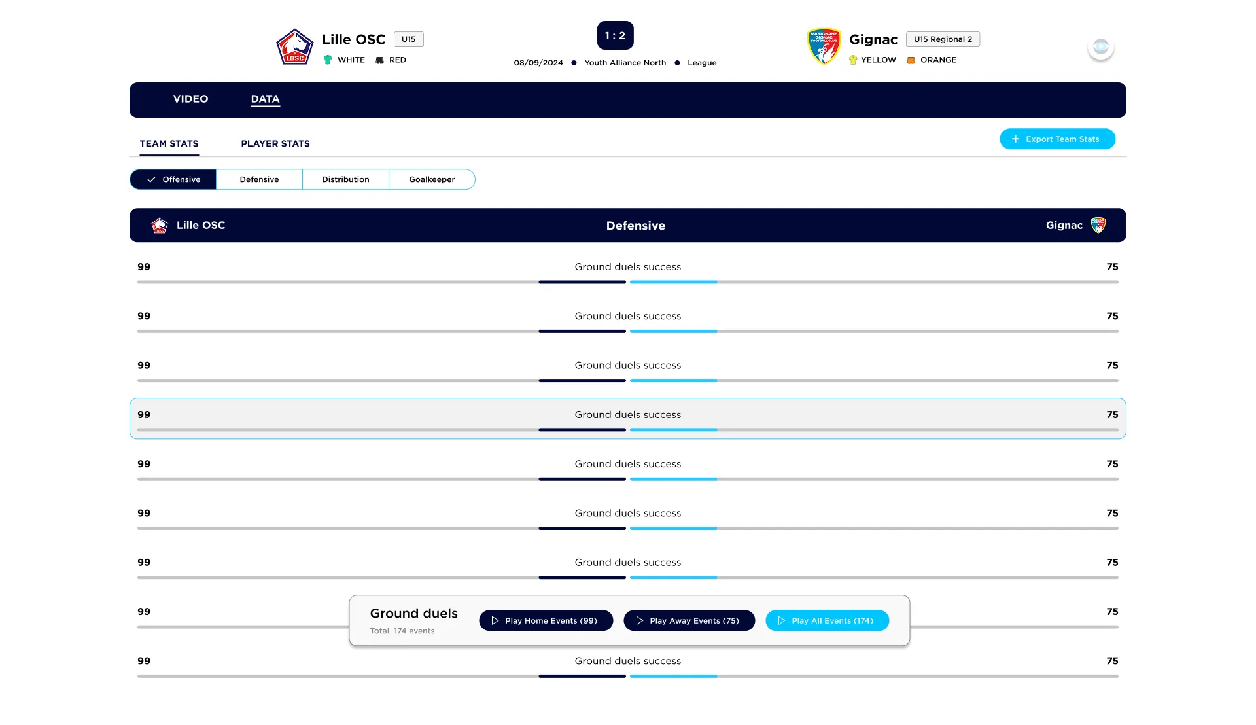
Task: Select the Goalkeeper filter
Action: (x=432, y=179)
